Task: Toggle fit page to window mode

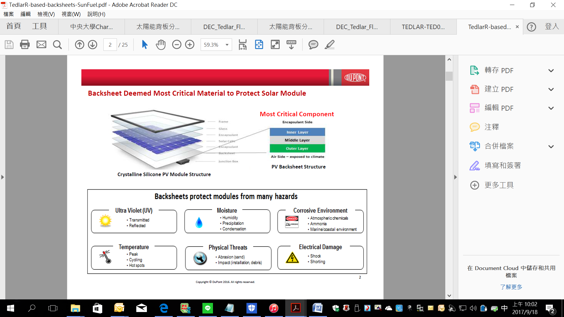Action: click(x=259, y=45)
